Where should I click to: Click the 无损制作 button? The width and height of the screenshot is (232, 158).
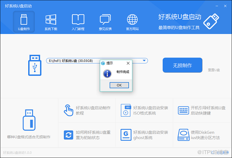[183, 65]
